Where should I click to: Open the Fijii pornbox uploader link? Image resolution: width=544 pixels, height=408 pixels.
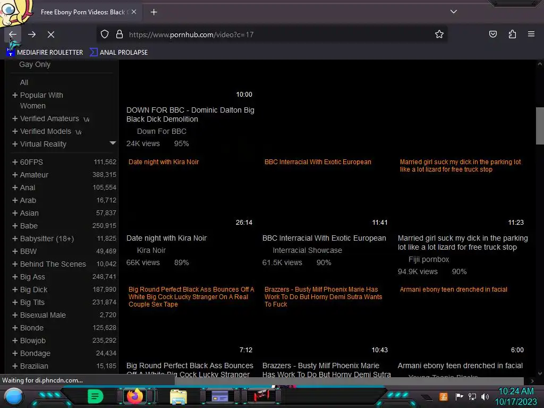pos(429,259)
